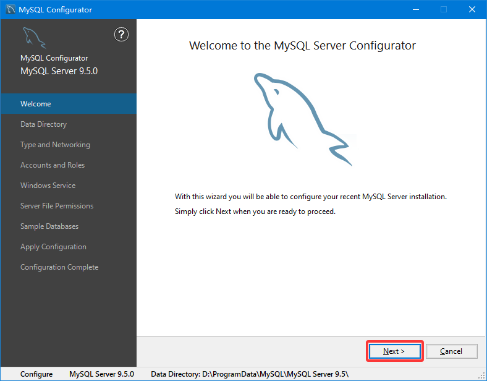Open the help question mark icon
Viewport: 487px width, 381px height.
tap(121, 35)
